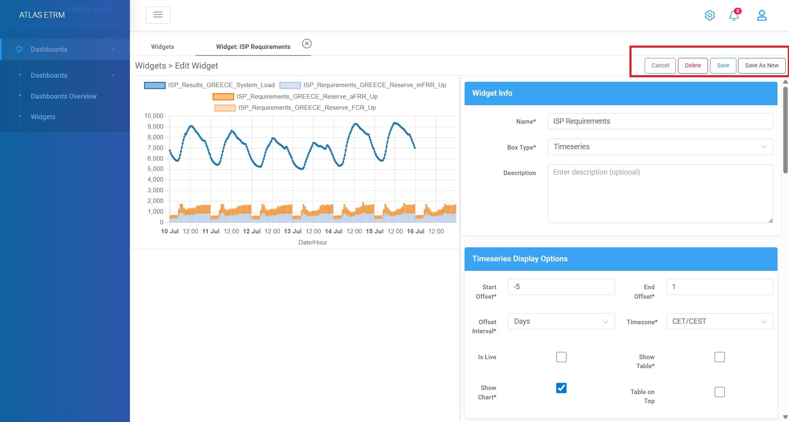Open the Offset Interval Days dropdown

coord(561,321)
